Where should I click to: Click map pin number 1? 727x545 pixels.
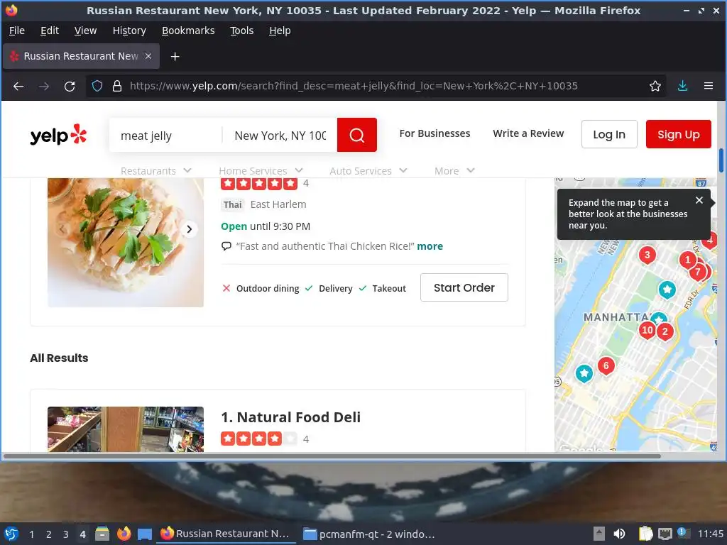pyautogui.click(x=687, y=260)
